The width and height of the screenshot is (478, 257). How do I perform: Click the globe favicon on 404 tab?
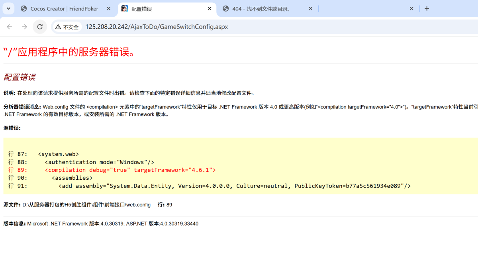[226, 9]
